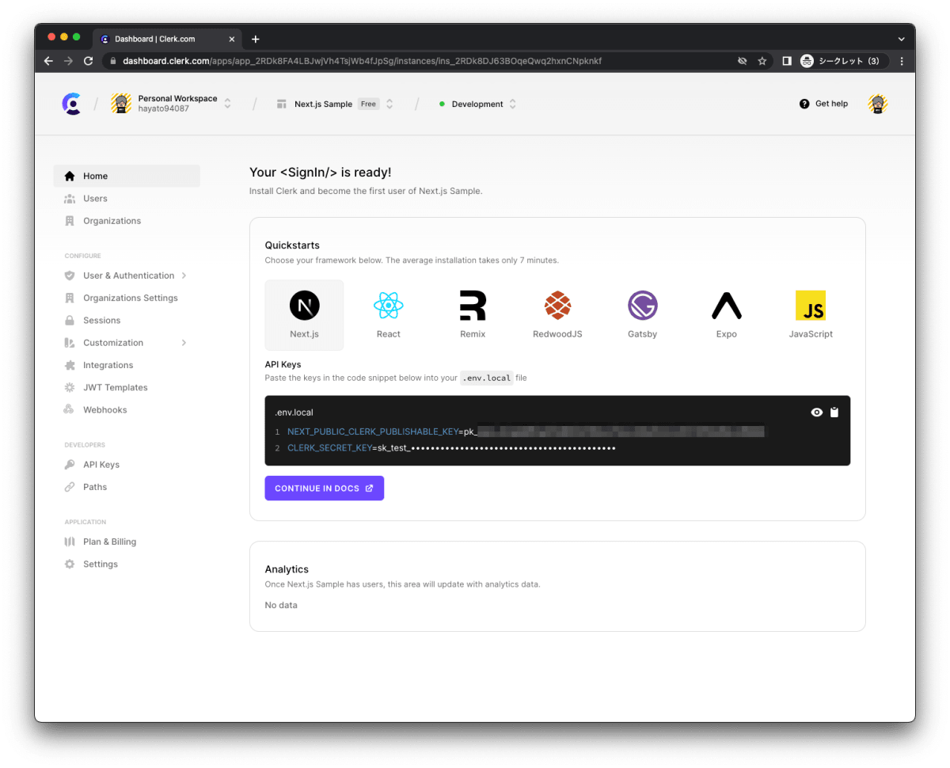Select the React quickstart

388,314
